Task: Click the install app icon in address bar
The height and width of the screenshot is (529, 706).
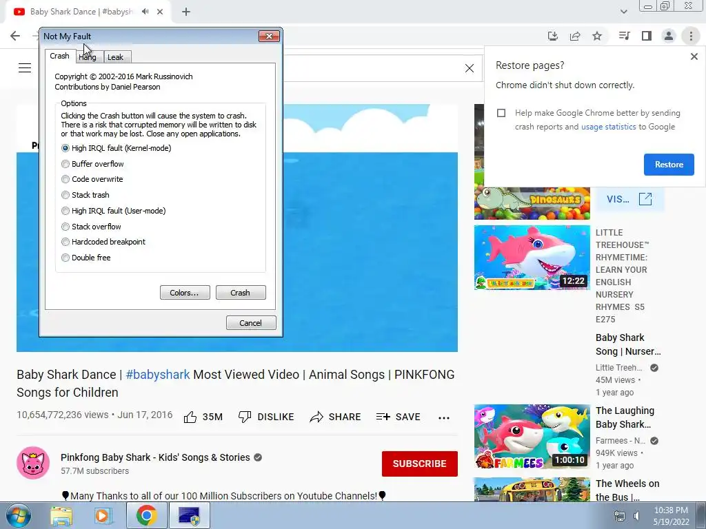Action: (x=553, y=36)
